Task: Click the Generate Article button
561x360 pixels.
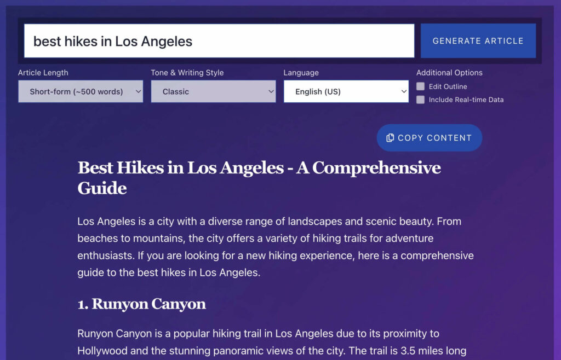Action: point(478,40)
